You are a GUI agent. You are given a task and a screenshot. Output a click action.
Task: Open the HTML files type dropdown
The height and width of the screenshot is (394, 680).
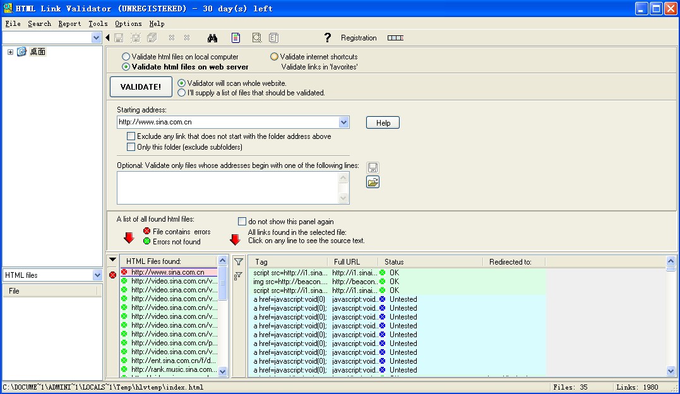[97, 275]
